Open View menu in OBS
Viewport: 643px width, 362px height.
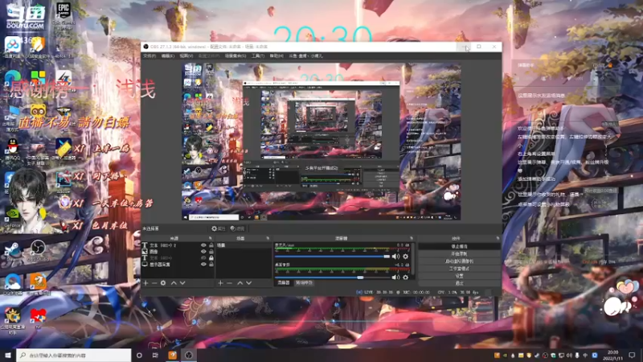point(186,56)
